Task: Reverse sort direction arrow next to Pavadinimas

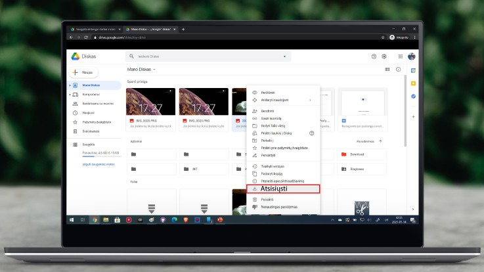Action: (380, 141)
